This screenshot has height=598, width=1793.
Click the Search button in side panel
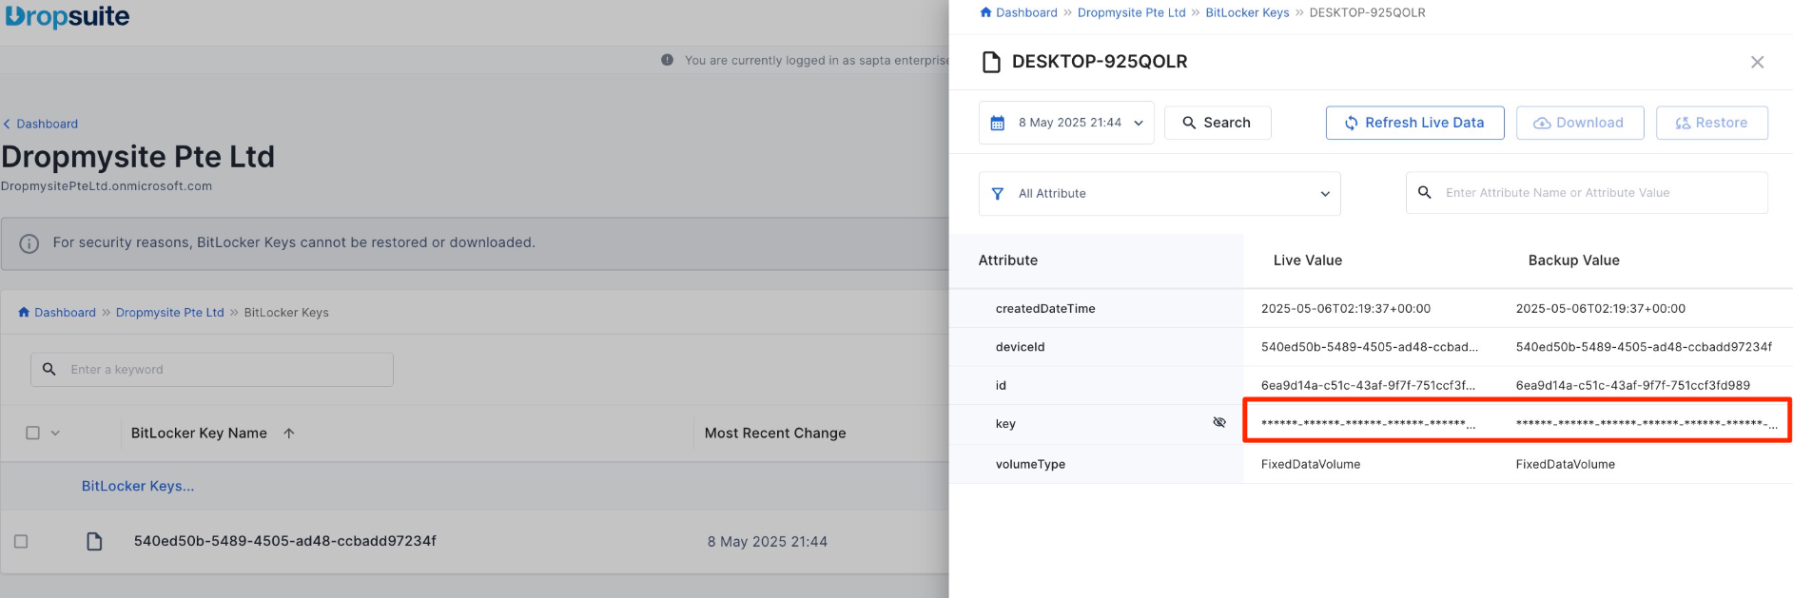click(1218, 123)
